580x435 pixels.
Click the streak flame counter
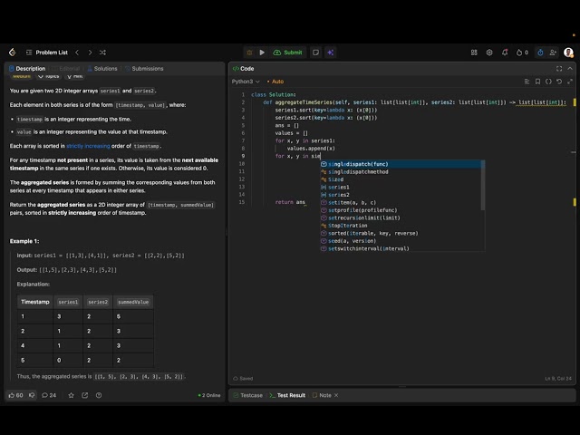click(x=522, y=53)
